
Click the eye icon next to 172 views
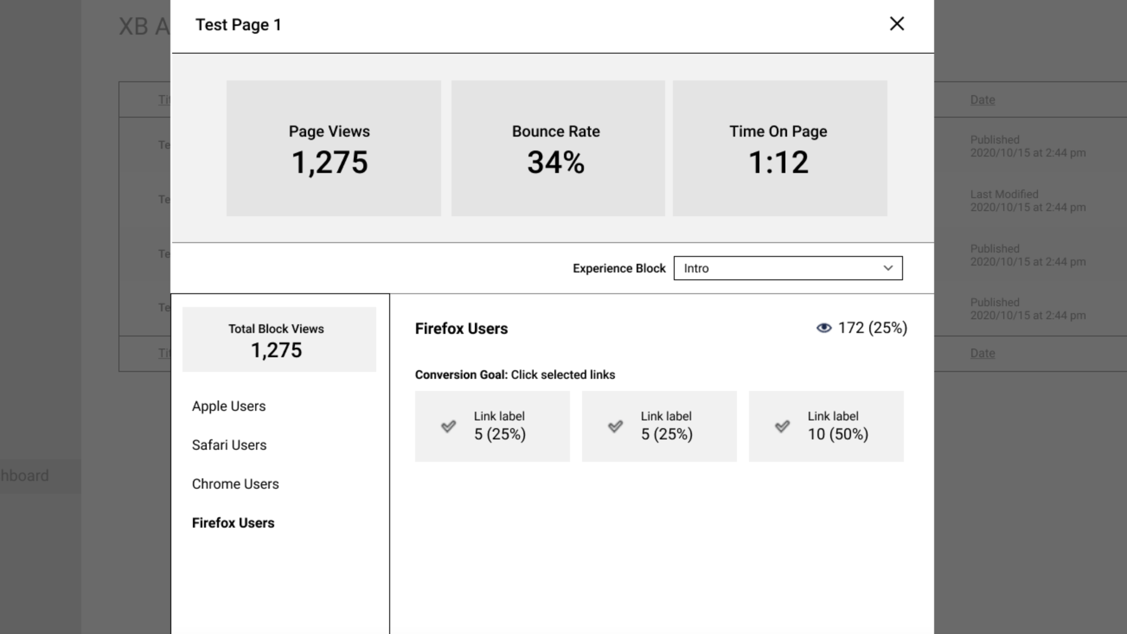click(x=824, y=328)
